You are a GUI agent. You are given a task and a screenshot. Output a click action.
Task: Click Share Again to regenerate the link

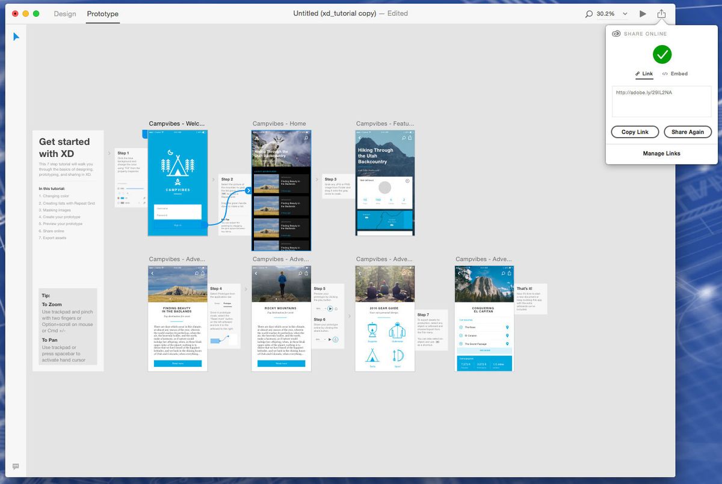click(688, 132)
